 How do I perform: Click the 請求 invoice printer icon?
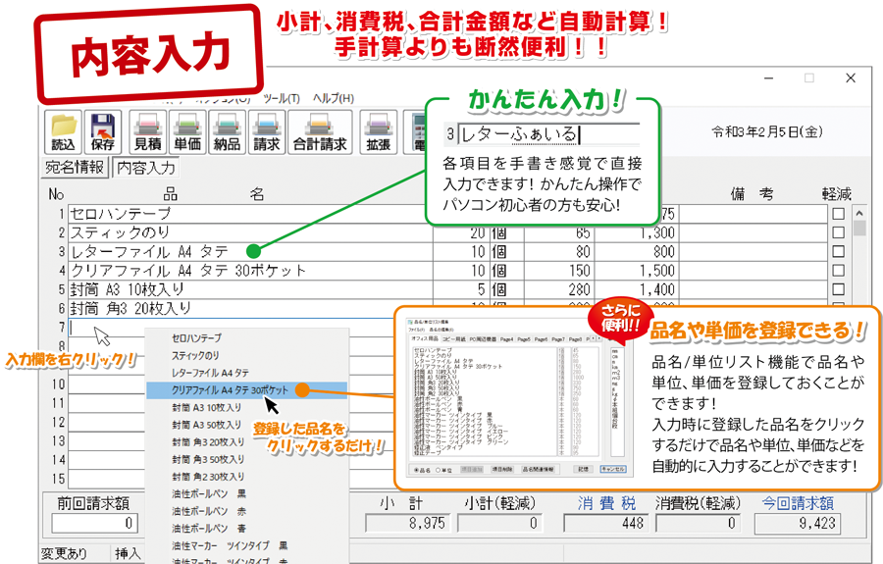pyautogui.click(x=267, y=131)
